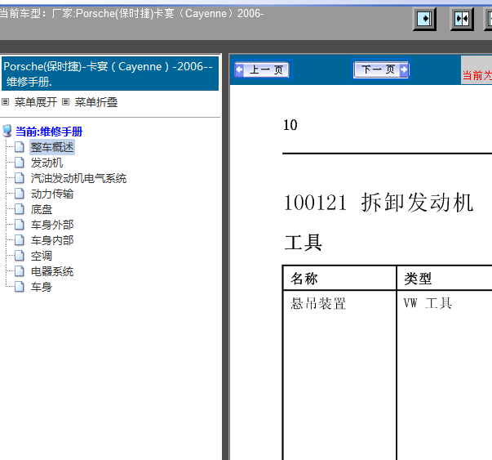Viewport: 492px width, 460px height.
Task: Open 车身 tree item
Action: [42, 287]
